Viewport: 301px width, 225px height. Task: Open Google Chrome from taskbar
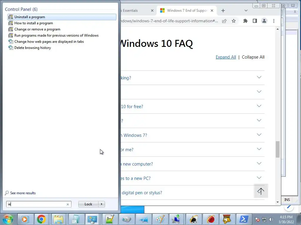pyautogui.click(x=41, y=219)
